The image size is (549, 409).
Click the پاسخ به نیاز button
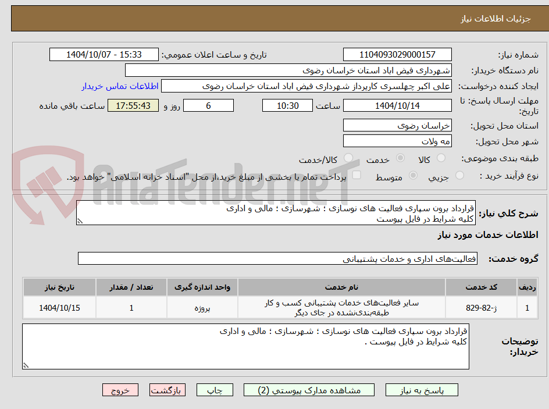pyautogui.click(x=422, y=390)
